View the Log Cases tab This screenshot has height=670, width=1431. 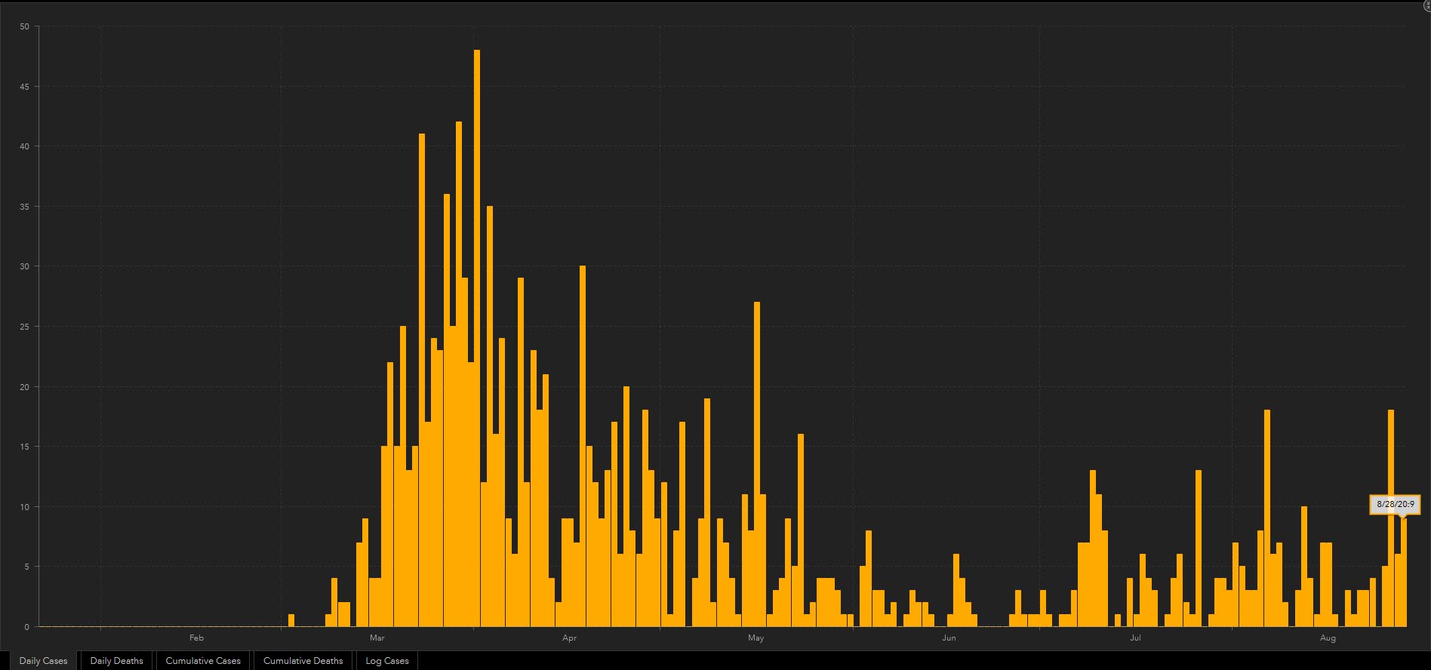pos(387,660)
